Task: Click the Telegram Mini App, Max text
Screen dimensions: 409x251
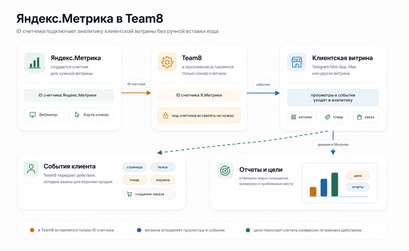Action: 334,67
